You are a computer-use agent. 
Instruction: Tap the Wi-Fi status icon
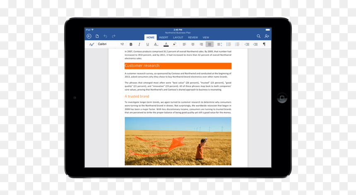click(92, 30)
